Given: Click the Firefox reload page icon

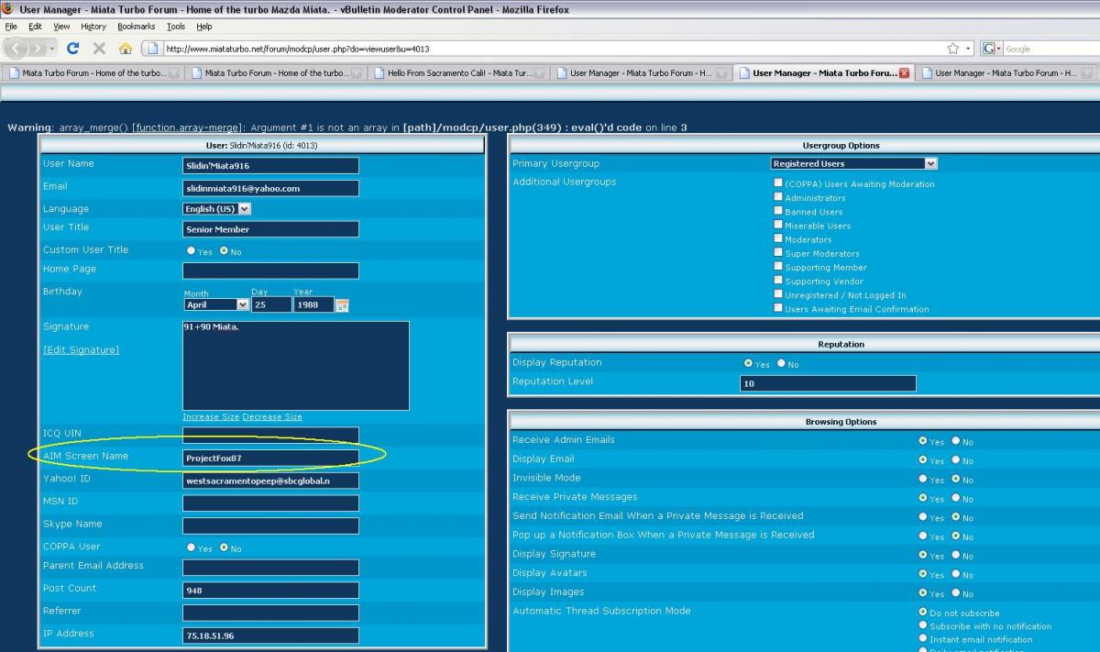Looking at the screenshot, I should [73, 49].
